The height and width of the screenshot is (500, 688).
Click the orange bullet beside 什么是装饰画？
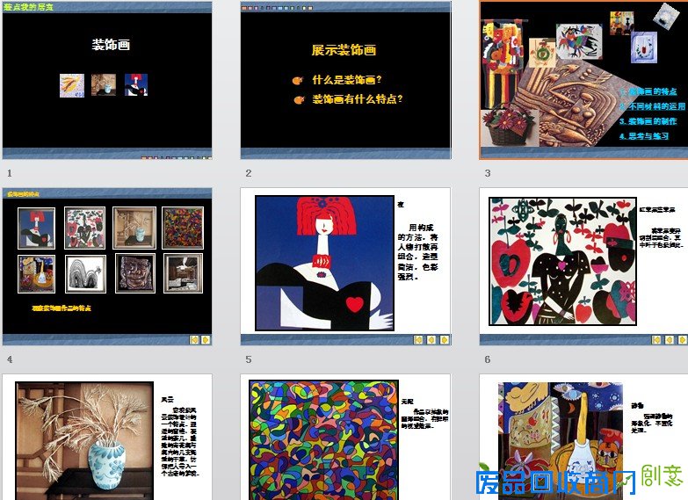pyautogui.click(x=298, y=80)
